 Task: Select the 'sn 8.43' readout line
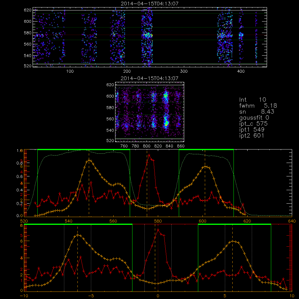257,112
